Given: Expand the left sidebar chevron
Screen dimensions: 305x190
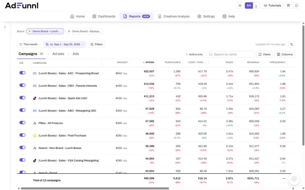Looking at the screenshot, I should tap(5, 27).
